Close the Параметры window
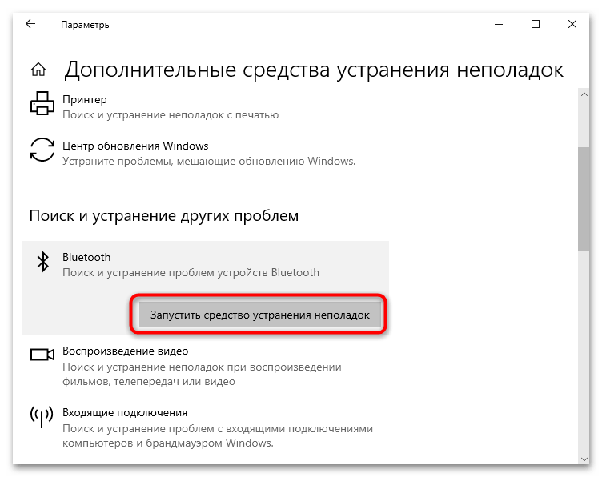The image size is (602, 477). click(x=572, y=24)
